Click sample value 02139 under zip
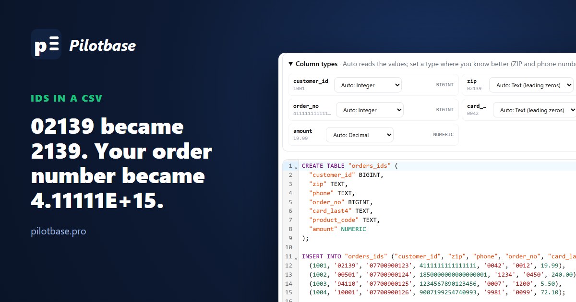This screenshot has height=302, width=576. point(474,89)
